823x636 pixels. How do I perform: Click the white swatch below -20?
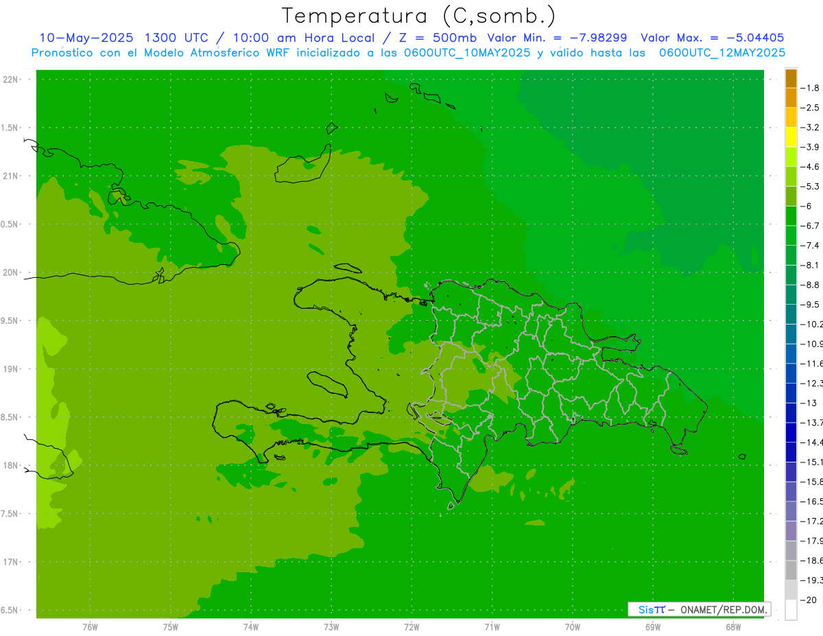pos(791,610)
